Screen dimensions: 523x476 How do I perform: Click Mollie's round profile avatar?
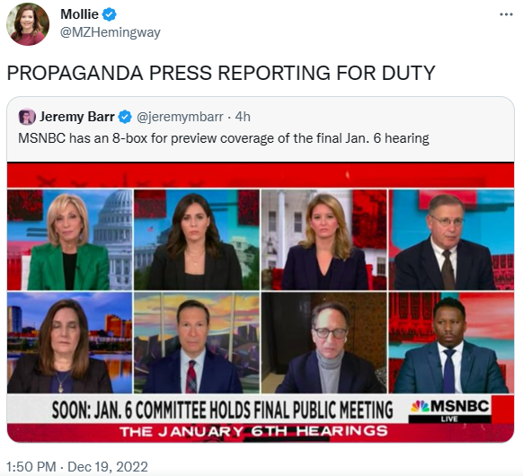tap(28, 24)
